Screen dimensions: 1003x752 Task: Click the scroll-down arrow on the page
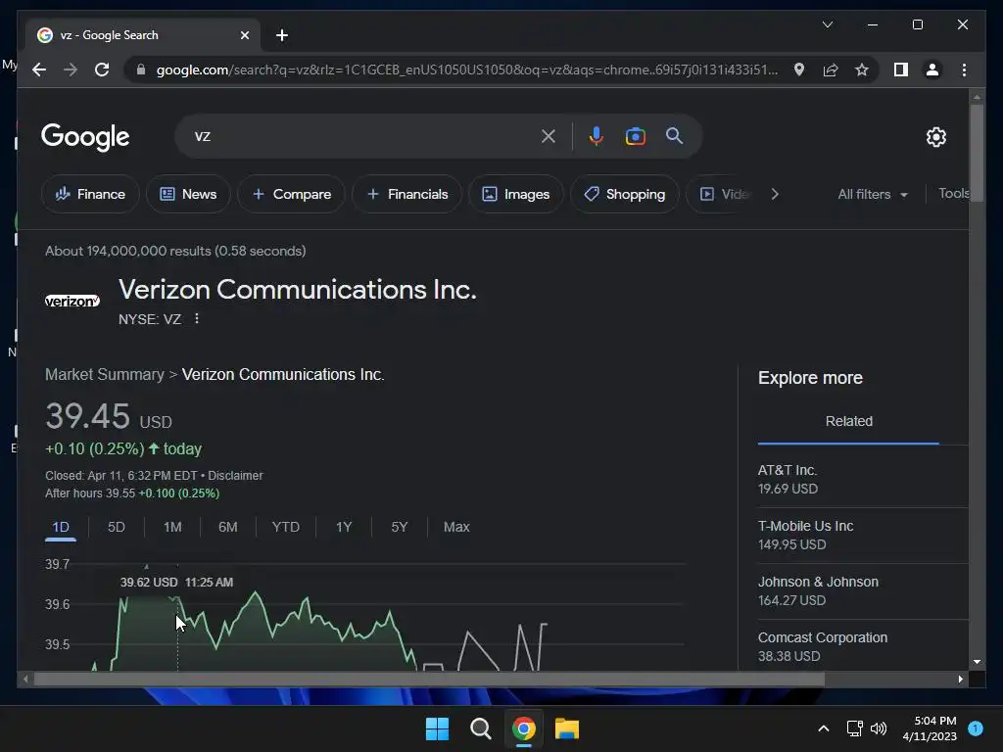(x=977, y=663)
